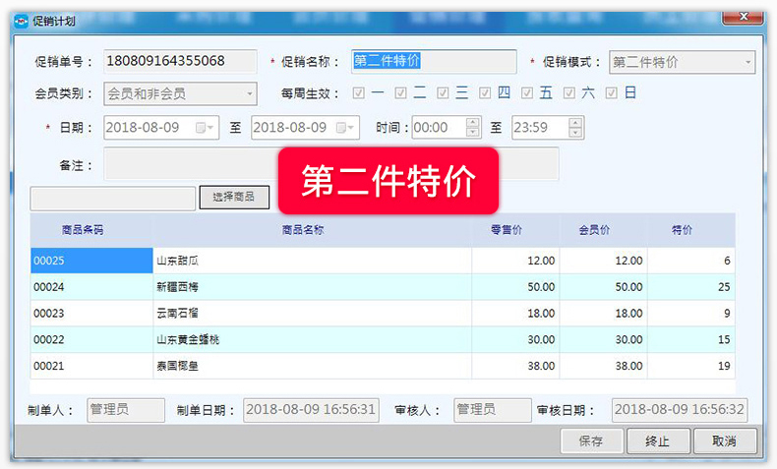
Task: Select product name 云南石榴
Action: pyautogui.click(x=312, y=313)
